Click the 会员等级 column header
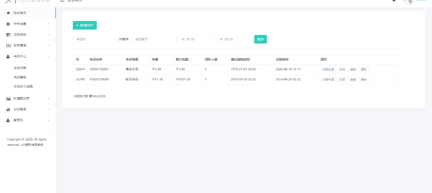432x193 pixels. pyautogui.click(x=132, y=59)
